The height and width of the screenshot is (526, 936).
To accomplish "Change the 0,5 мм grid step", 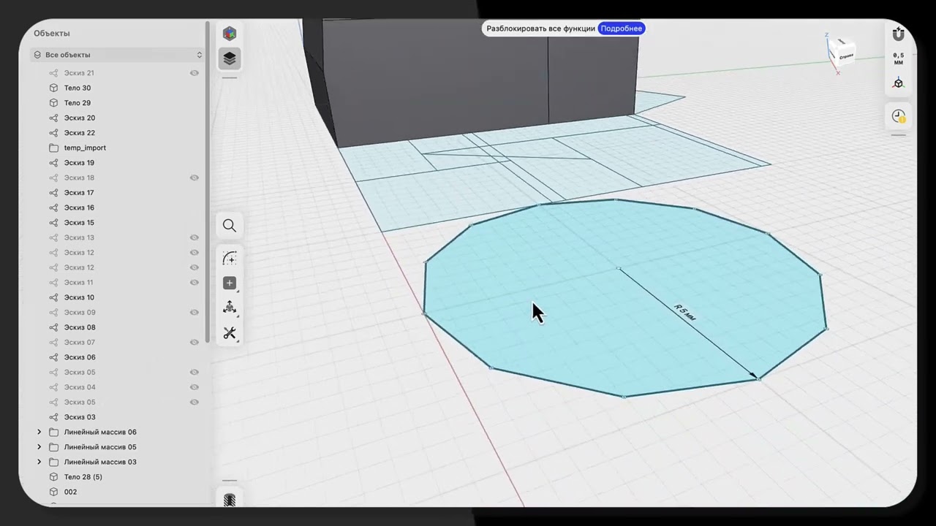I will tap(899, 58).
